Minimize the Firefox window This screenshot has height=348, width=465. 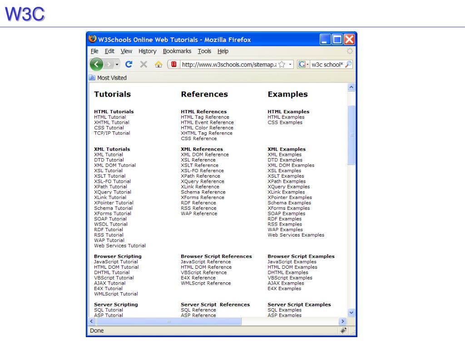pyautogui.click(x=325, y=39)
